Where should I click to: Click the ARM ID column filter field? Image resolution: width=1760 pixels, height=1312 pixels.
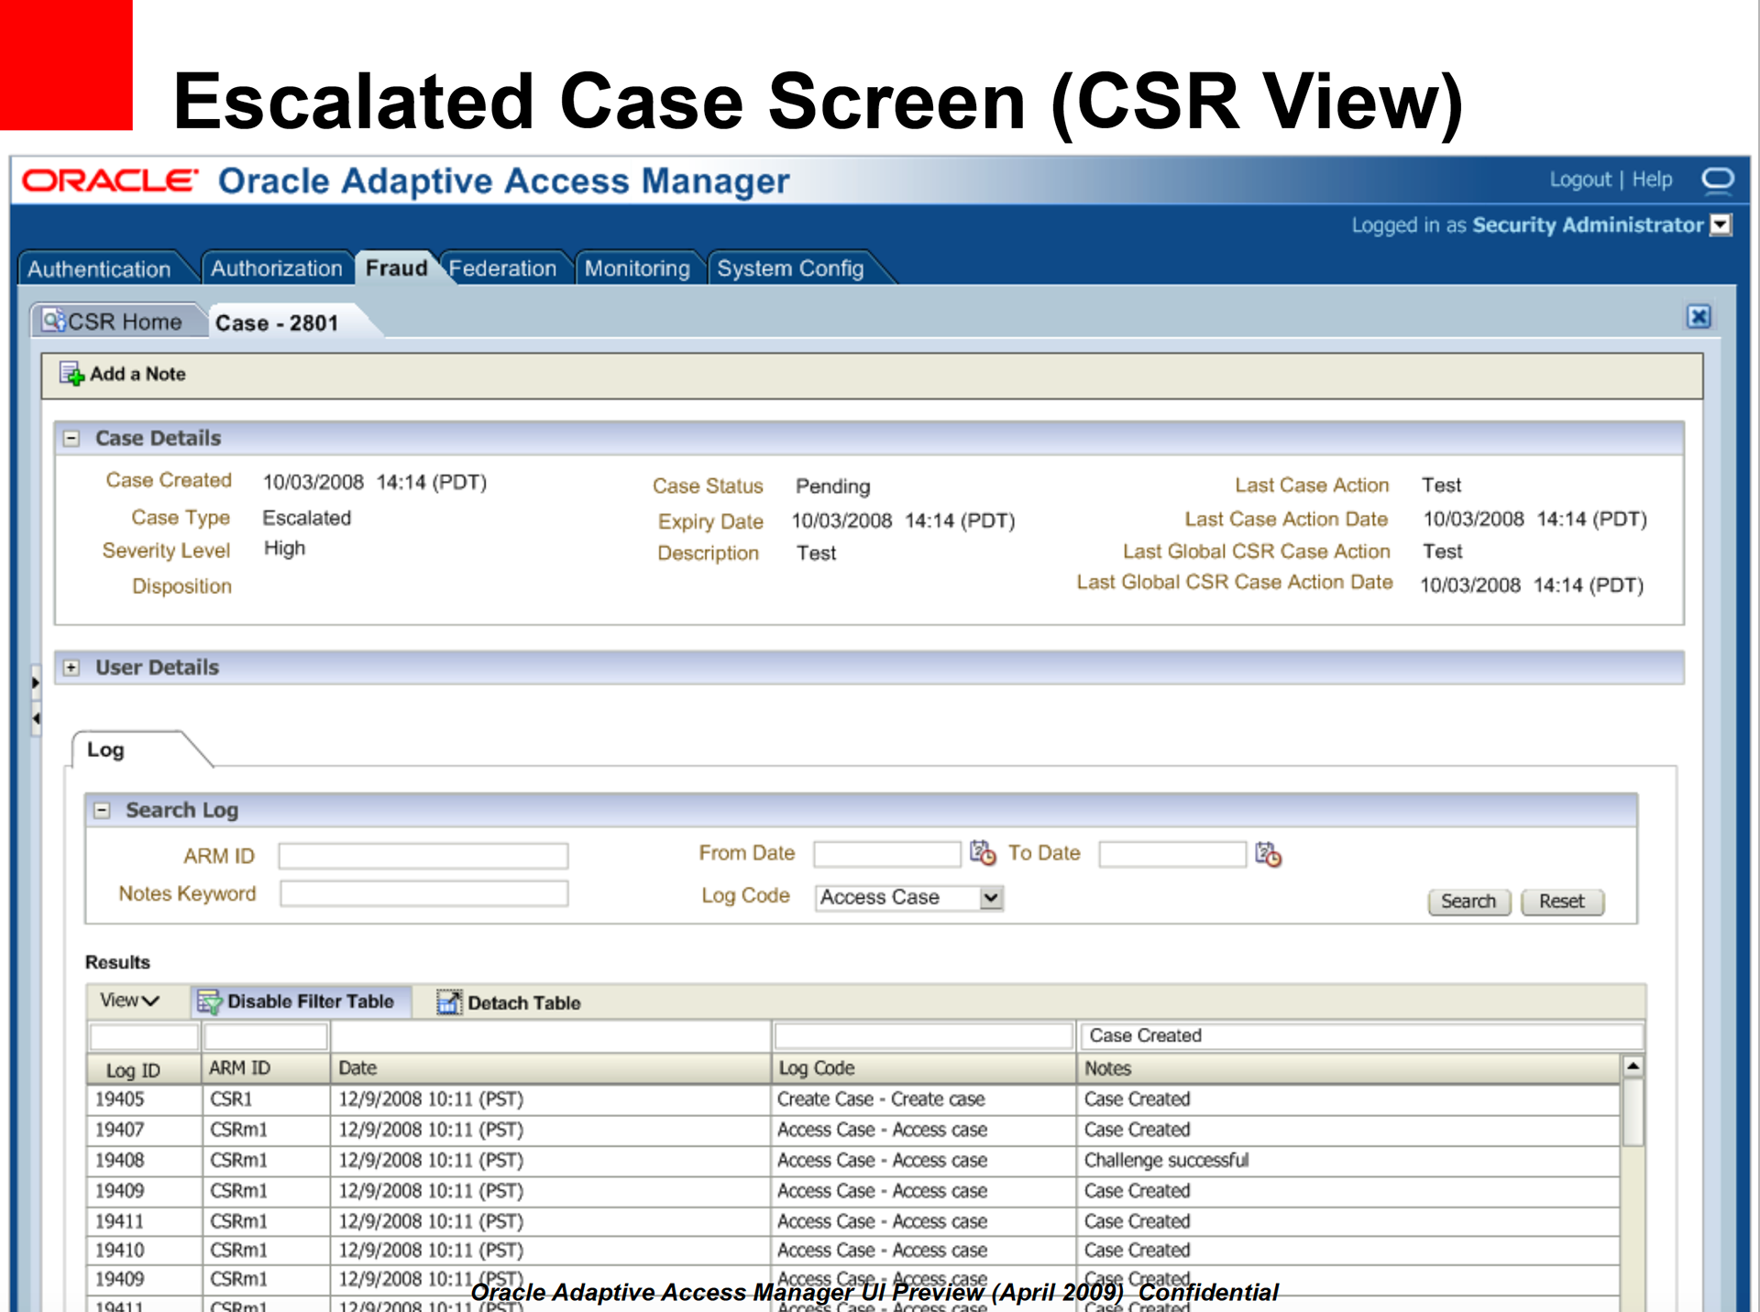pos(266,1036)
